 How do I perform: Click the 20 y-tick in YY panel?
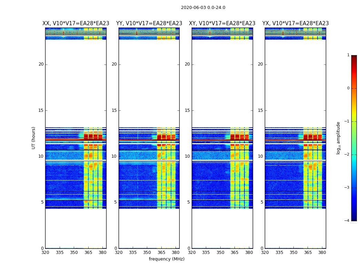[x=114, y=64]
